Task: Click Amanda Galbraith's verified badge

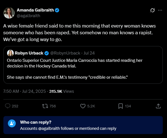Action: click(x=57, y=10)
